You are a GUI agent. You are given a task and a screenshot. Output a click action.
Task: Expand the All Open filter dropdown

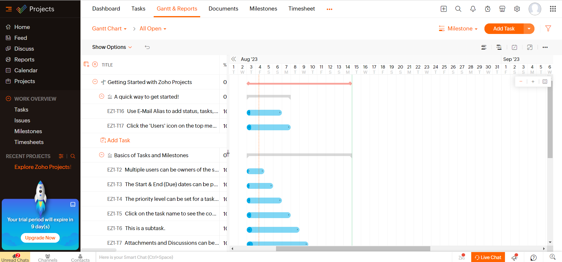[153, 29]
